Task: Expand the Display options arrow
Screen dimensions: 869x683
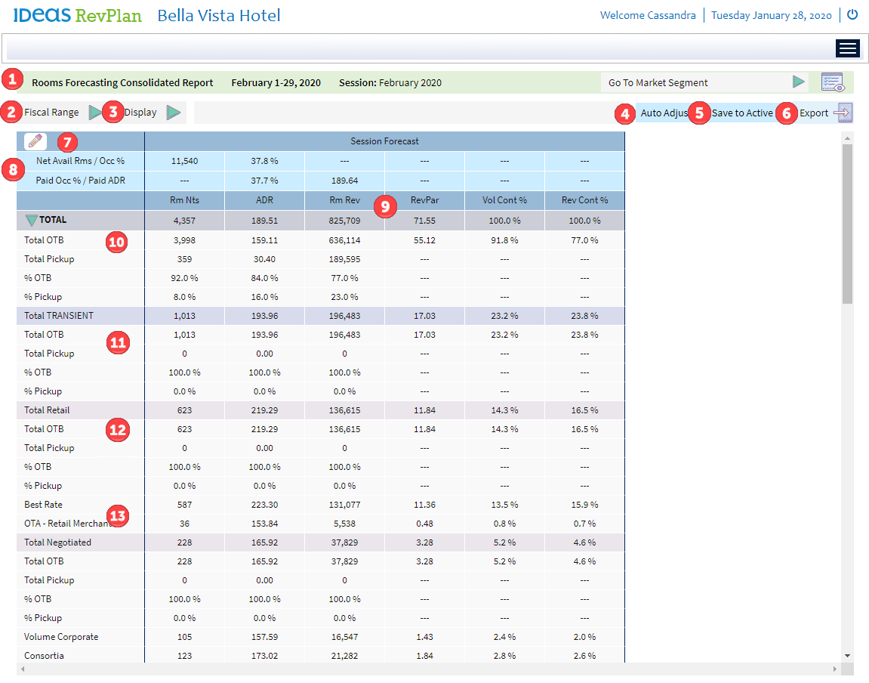Action: 174,113
